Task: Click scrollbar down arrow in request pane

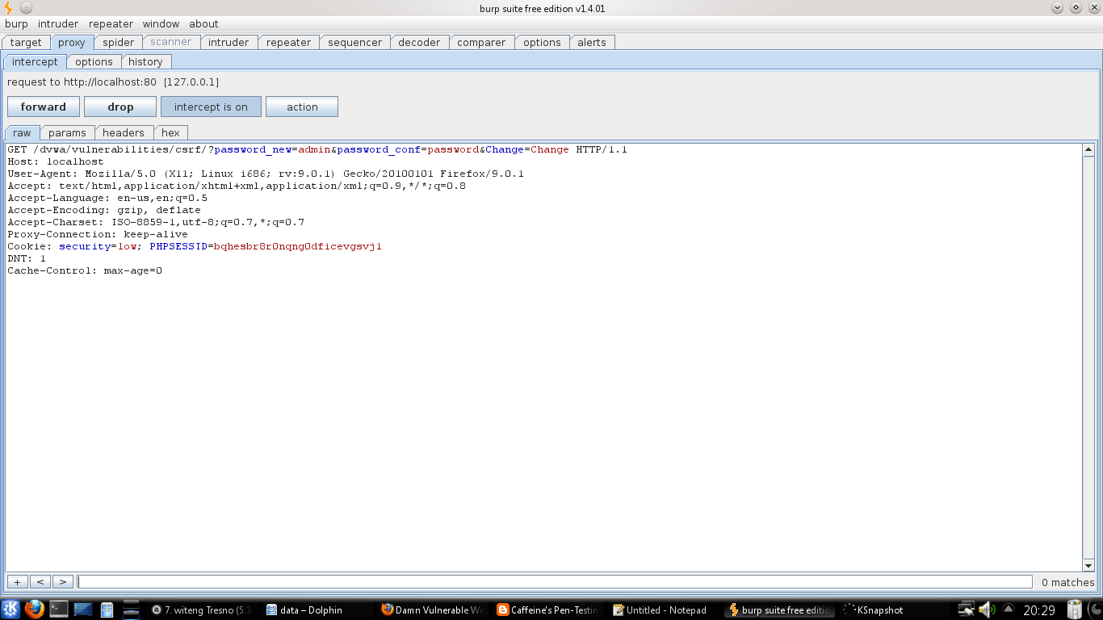Action: (1088, 565)
